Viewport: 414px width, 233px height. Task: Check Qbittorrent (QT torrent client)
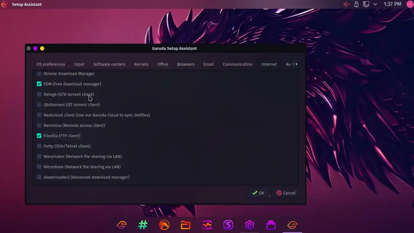point(39,105)
